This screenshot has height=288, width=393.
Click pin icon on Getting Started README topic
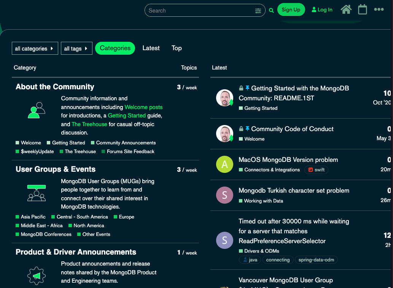click(x=247, y=88)
